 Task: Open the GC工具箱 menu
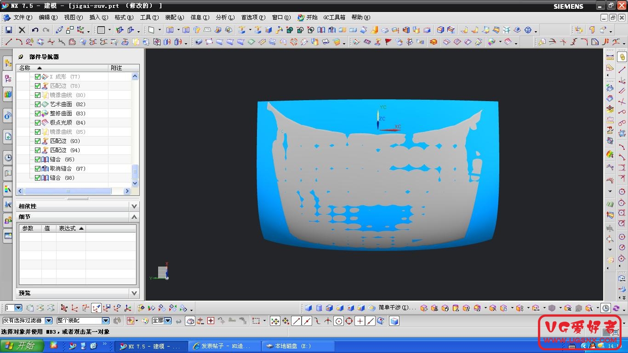(334, 17)
